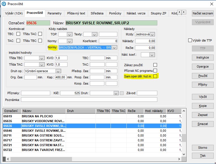
Task: Click the horizontal scrollbar thumb of the table
Action: click(x=41, y=159)
